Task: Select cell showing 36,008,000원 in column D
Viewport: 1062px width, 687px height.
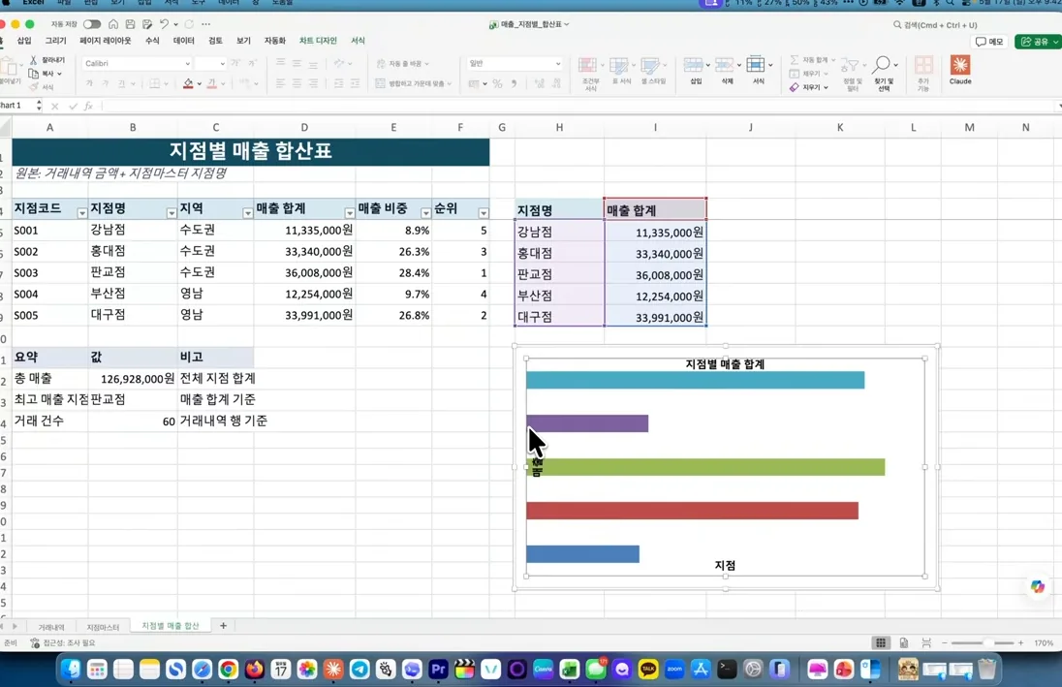Action: click(x=304, y=272)
